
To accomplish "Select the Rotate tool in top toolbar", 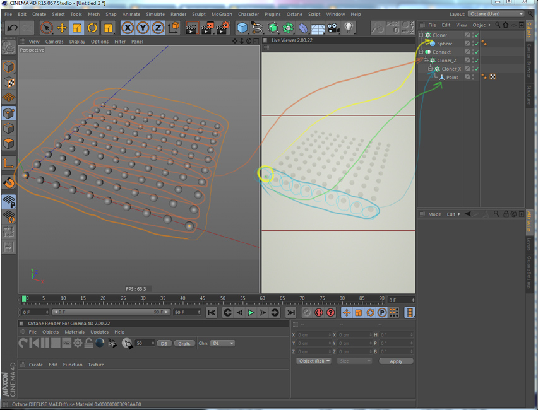I will click(x=92, y=28).
